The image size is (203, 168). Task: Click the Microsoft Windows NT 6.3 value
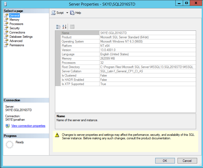click(x=122, y=41)
